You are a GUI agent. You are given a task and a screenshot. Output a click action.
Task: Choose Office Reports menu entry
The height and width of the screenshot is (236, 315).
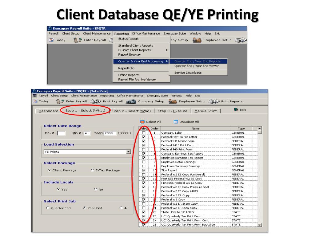point(129,75)
